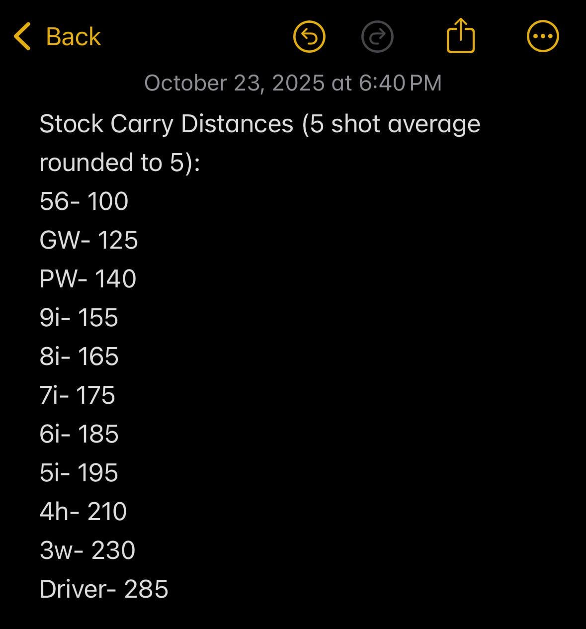Tap the '5i- 195' line
The image size is (586, 629).
click(x=79, y=473)
